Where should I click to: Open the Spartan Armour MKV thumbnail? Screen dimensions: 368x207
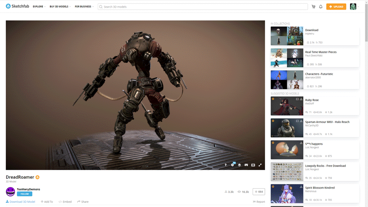coord(287,128)
